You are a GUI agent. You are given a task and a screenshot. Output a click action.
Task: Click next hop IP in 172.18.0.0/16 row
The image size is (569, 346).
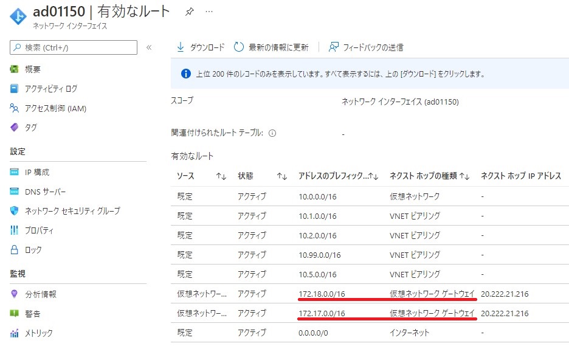coord(505,294)
